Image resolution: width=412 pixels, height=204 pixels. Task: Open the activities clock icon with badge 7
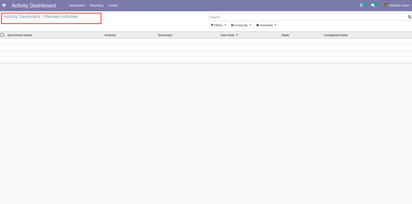pyautogui.click(x=363, y=5)
